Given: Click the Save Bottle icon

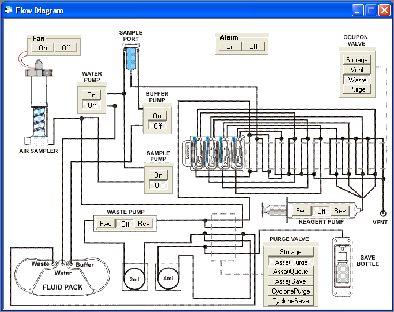Looking at the screenshot, I should [342, 267].
